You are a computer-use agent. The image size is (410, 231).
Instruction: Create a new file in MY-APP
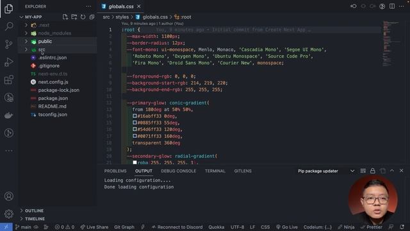pos(65,17)
